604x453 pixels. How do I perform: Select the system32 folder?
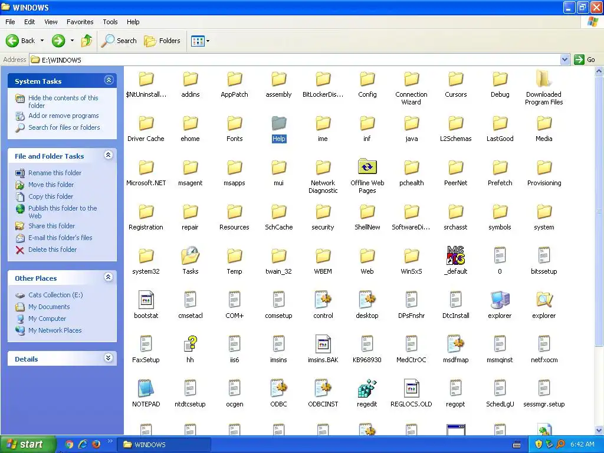click(x=146, y=256)
